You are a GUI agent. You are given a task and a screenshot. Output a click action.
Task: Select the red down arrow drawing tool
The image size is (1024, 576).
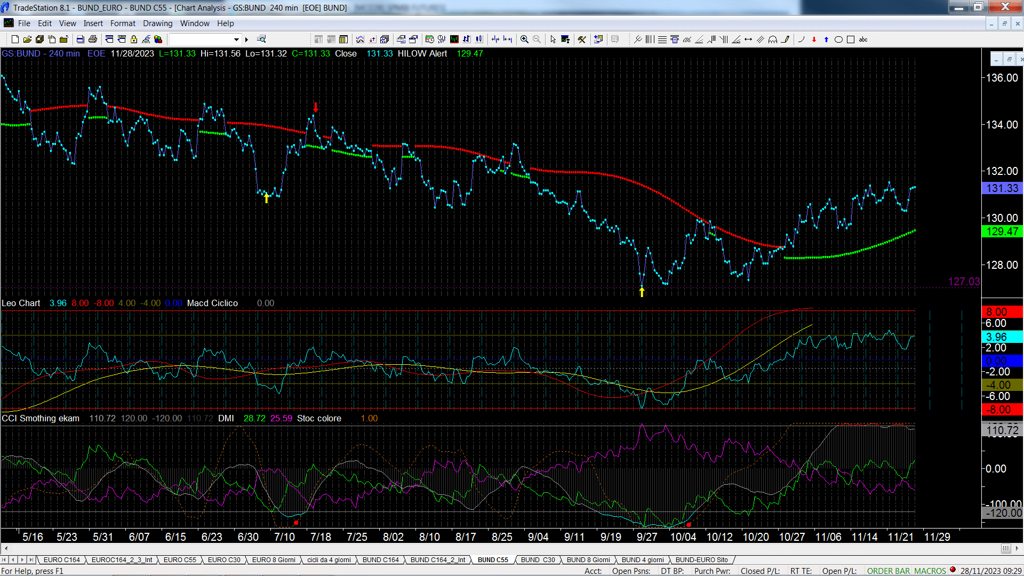pos(814,39)
